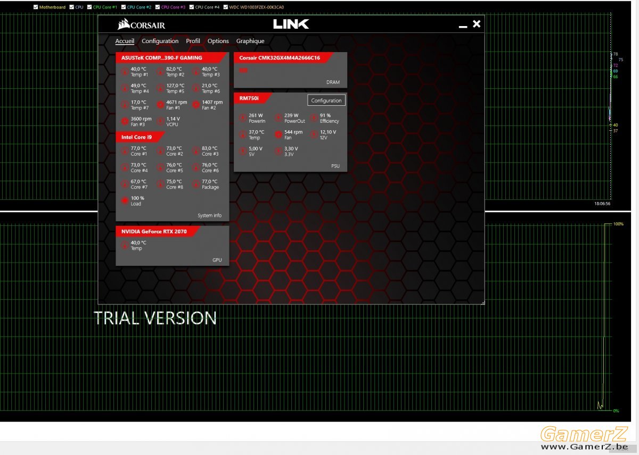Screen dimensions: 639x455
Task: Click the Corsair CMK32GX4M4A2666C16 header
Action: (x=283, y=57)
